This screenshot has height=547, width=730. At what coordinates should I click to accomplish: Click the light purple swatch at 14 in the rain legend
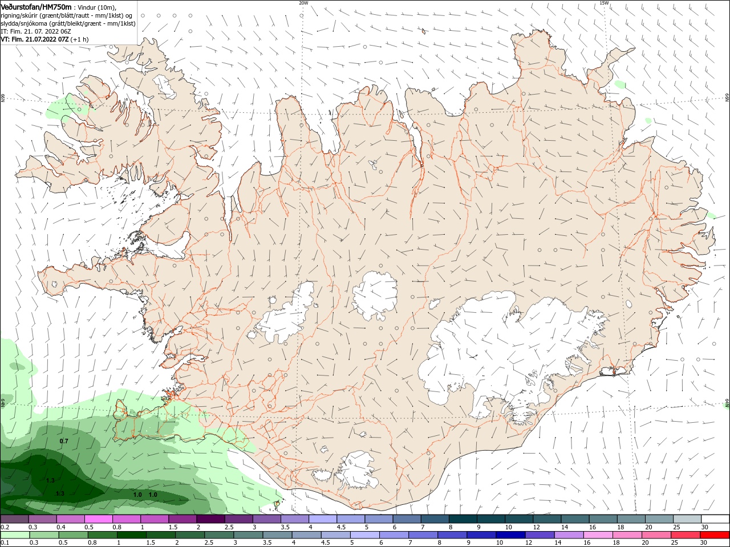click(568, 535)
